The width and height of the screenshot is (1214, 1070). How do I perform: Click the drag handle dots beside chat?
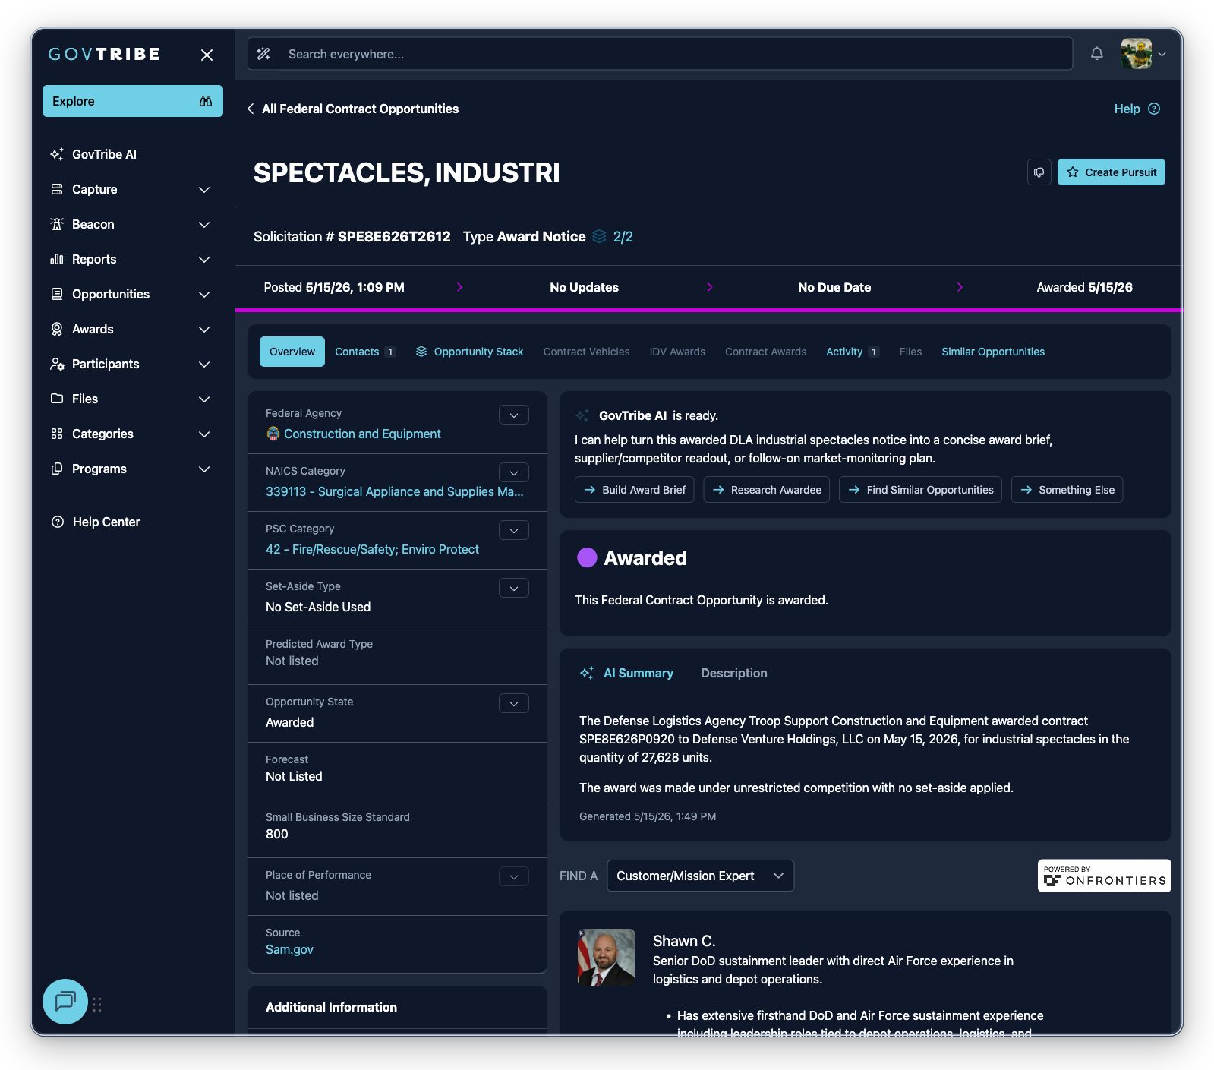(x=97, y=1005)
